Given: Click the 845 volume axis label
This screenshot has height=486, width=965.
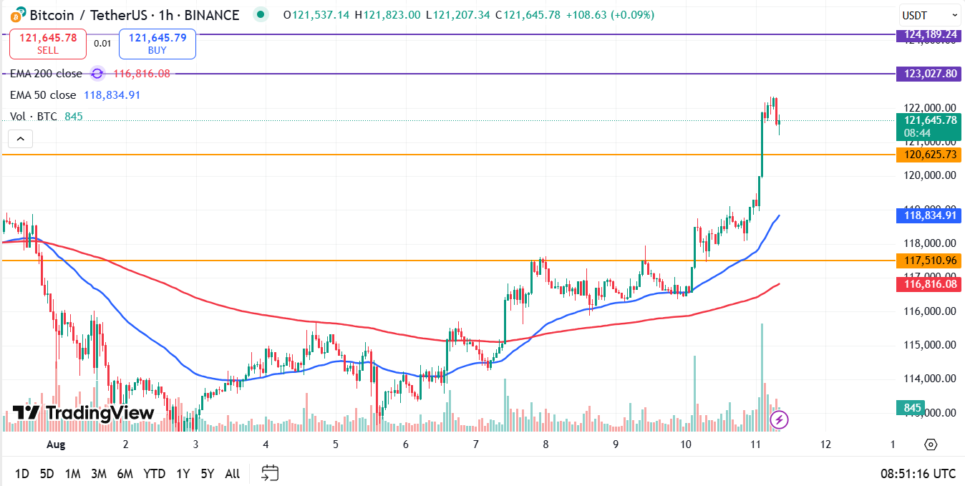Looking at the screenshot, I should pos(912,408).
